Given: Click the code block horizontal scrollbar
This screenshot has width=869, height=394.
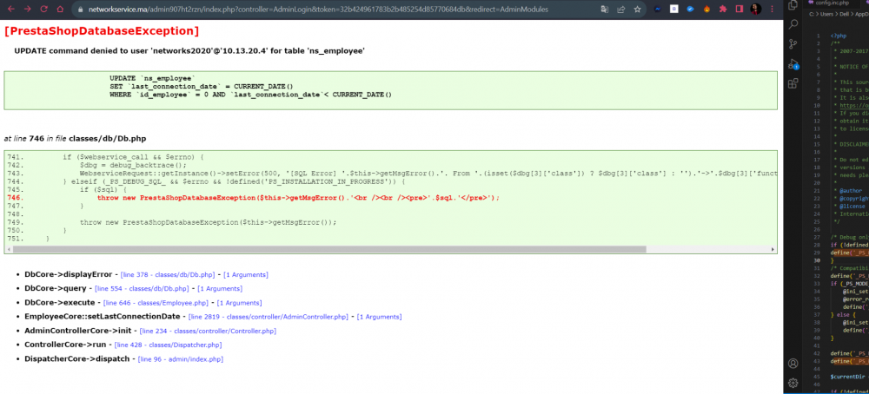Looking at the screenshot, I should coord(329,250).
